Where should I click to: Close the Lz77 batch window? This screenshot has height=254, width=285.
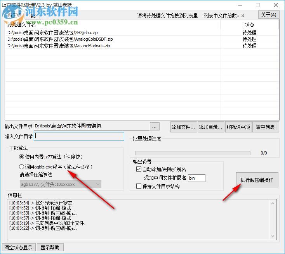(276, 5)
